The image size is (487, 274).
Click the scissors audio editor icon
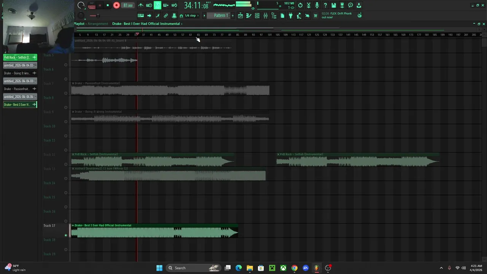point(309,5)
